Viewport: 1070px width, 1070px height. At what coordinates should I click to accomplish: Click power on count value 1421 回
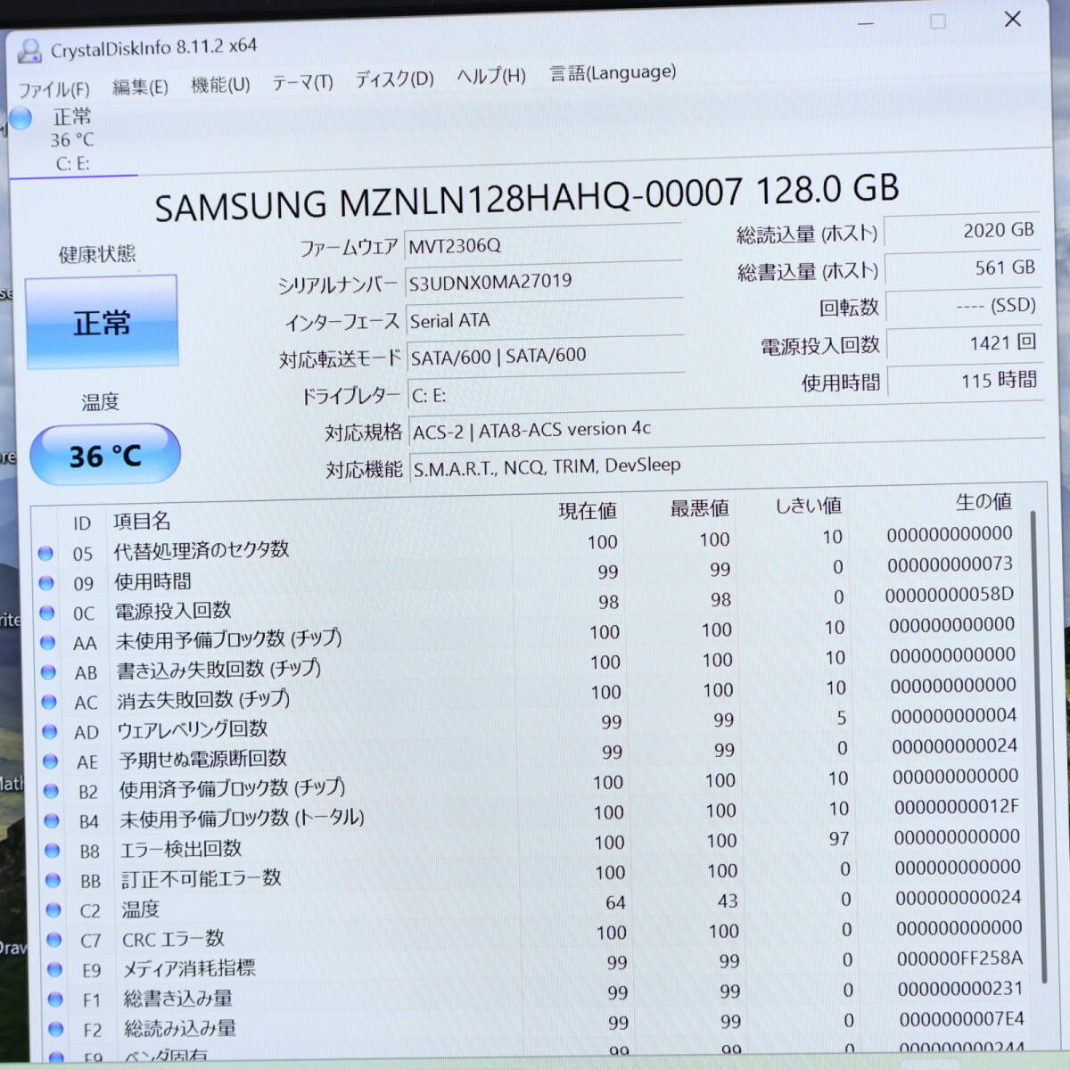pyautogui.click(x=965, y=343)
